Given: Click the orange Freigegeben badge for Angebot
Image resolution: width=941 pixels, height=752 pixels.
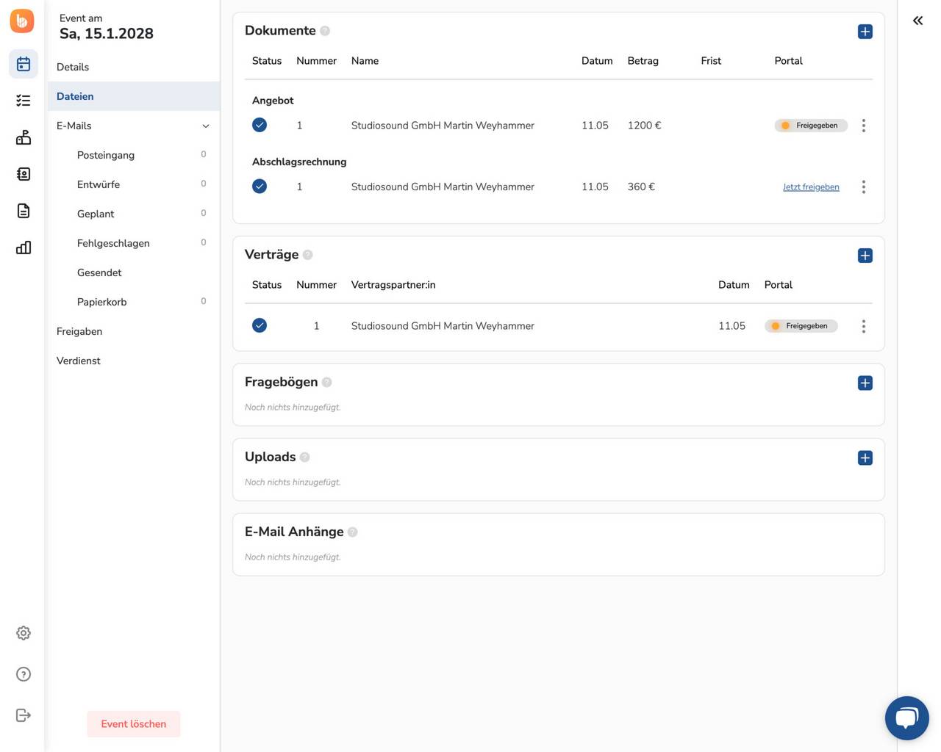Looking at the screenshot, I should click(811, 126).
